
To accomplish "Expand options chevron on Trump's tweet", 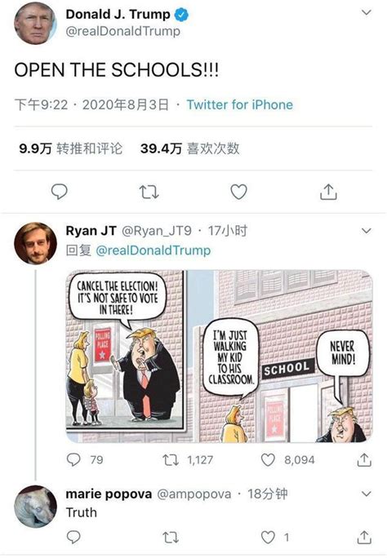I will tap(367, 12).
